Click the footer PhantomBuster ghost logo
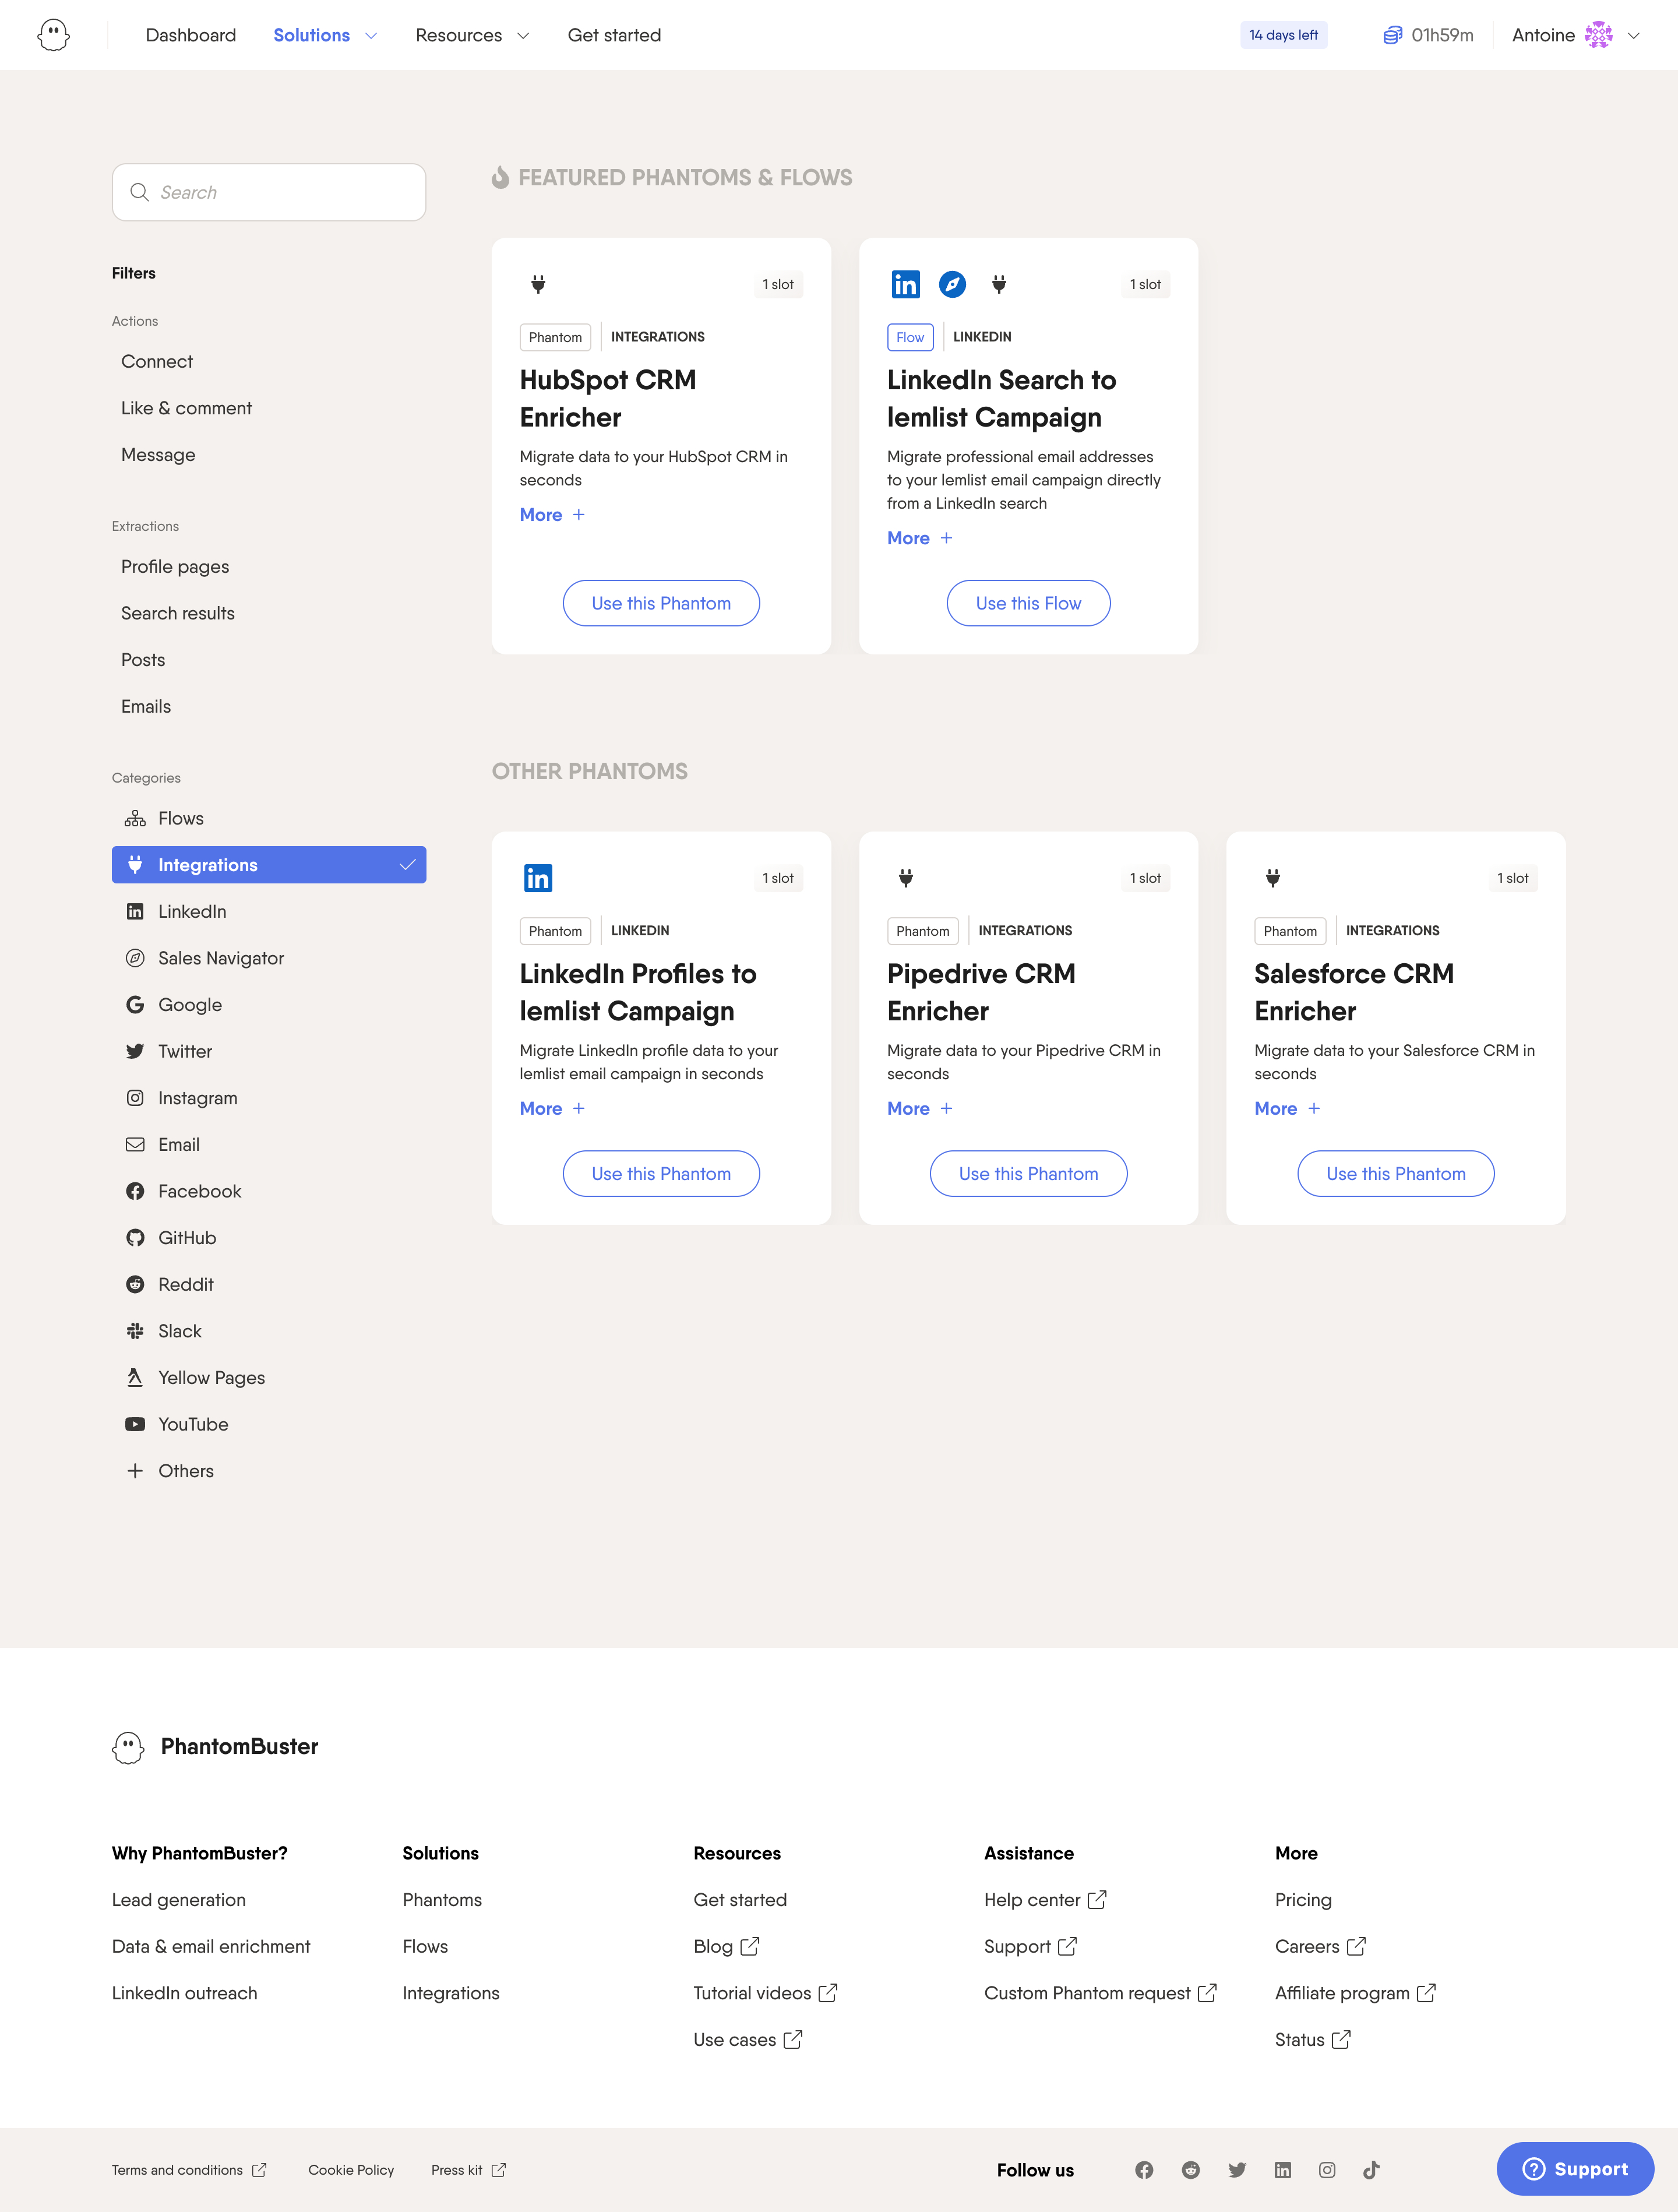Screen dimensions: 1678x2212 (128, 1747)
